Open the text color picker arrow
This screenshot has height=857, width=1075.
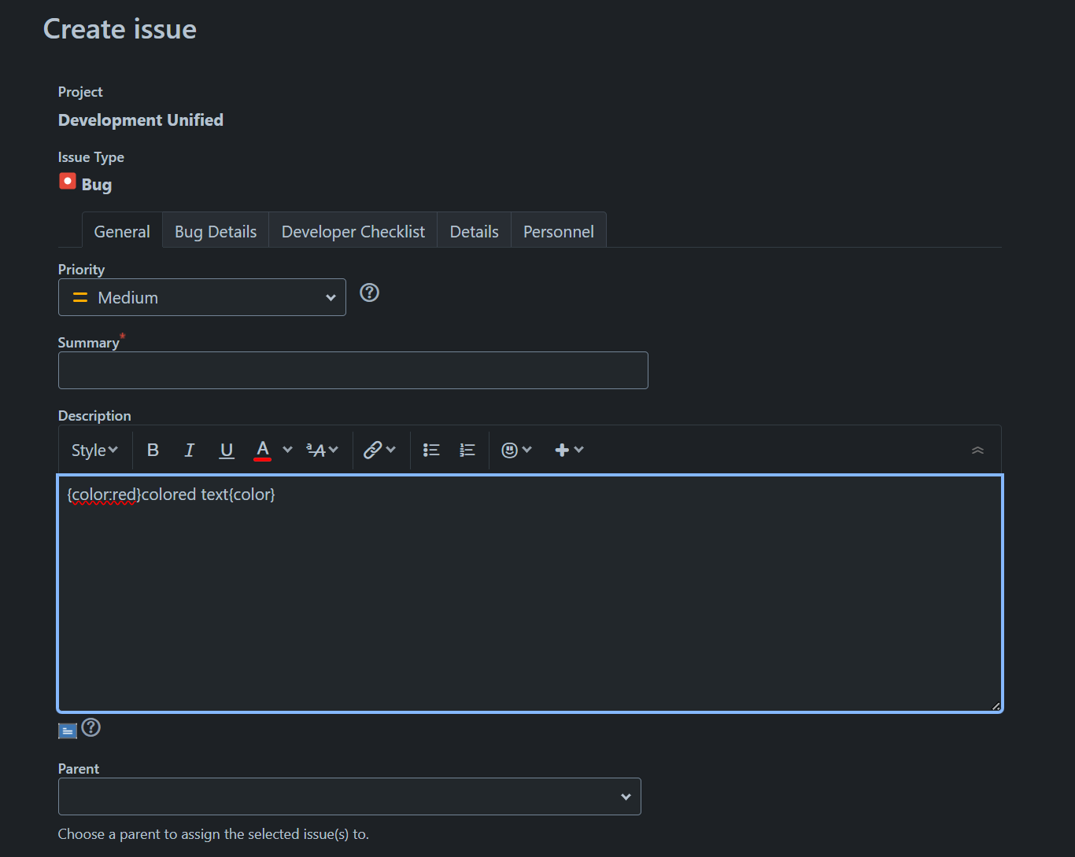(x=286, y=449)
